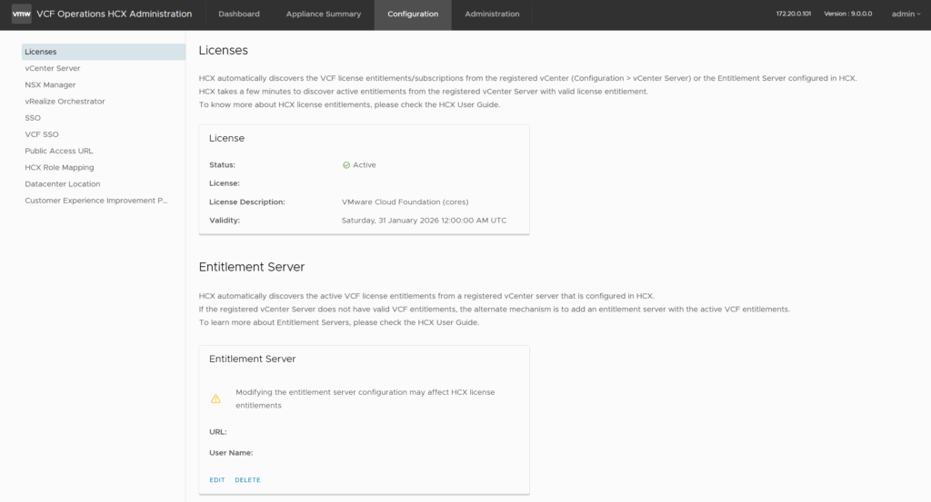Select vRealize Orchestrator in sidebar
Image resolution: width=931 pixels, height=502 pixels.
coord(65,102)
